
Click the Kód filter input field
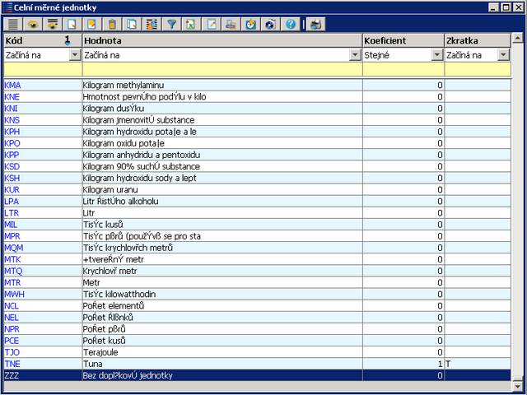(x=41, y=70)
